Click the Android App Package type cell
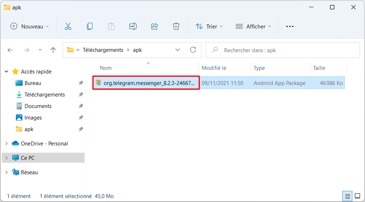Image resolution: width=365 pixels, height=202 pixels. coord(279,83)
